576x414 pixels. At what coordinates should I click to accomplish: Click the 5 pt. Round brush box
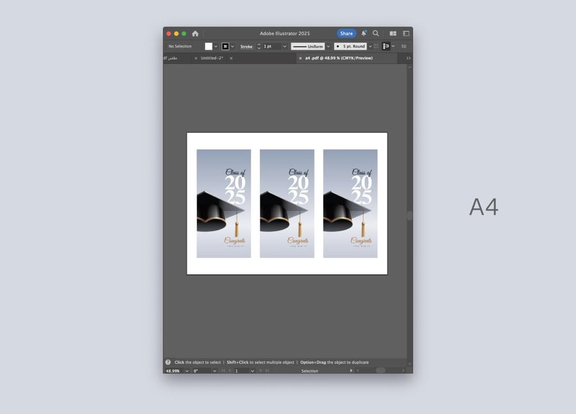point(351,46)
